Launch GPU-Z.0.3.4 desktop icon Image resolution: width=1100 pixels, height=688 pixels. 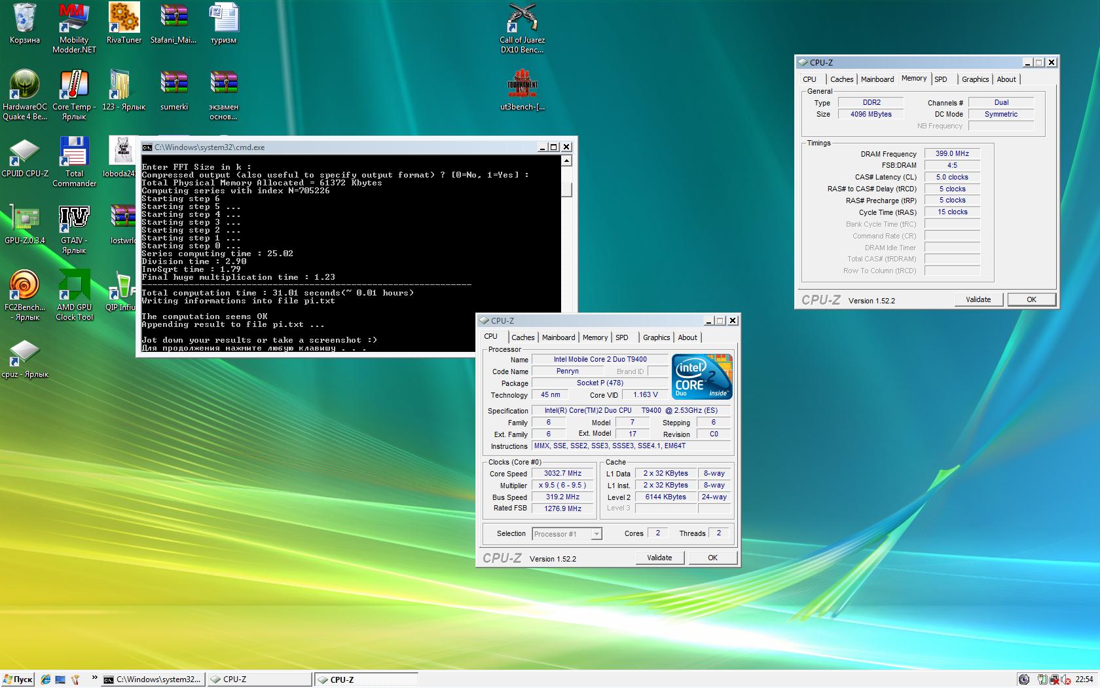coord(25,224)
